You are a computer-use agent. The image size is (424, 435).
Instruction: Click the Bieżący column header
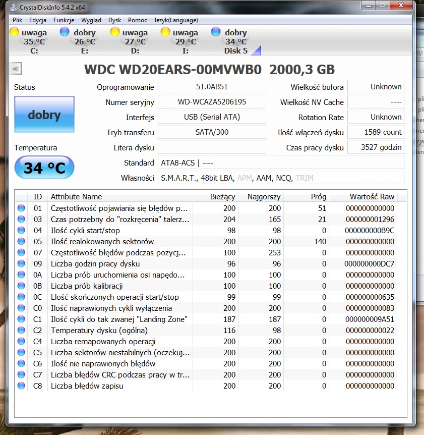[x=216, y=197]
